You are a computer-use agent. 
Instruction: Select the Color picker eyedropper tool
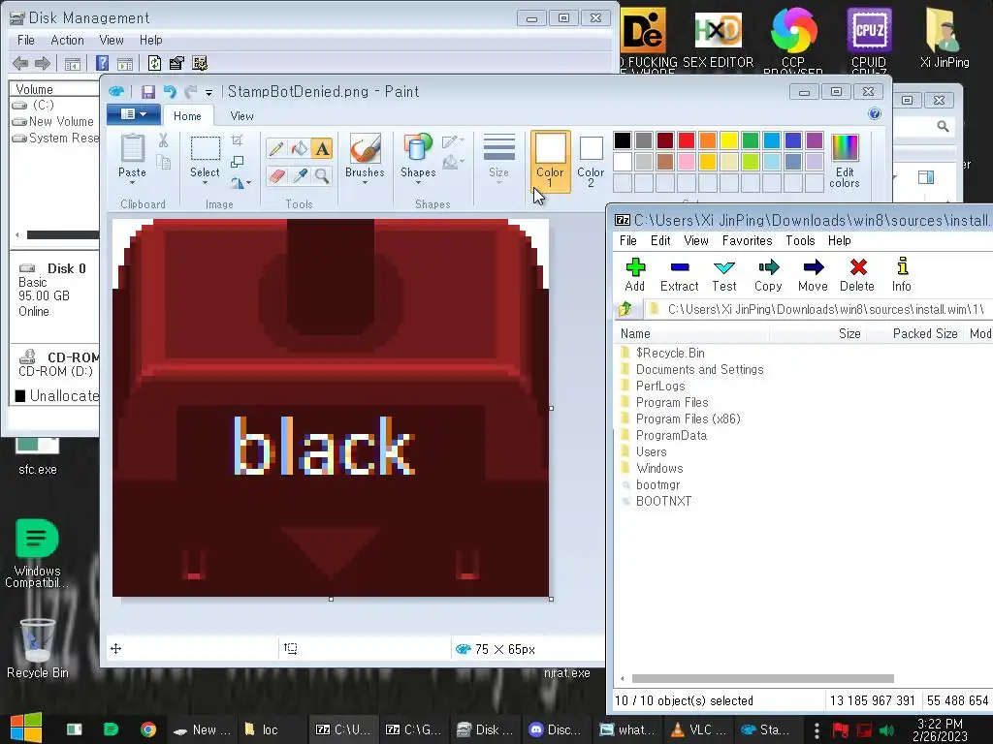(x=299, y=175)
